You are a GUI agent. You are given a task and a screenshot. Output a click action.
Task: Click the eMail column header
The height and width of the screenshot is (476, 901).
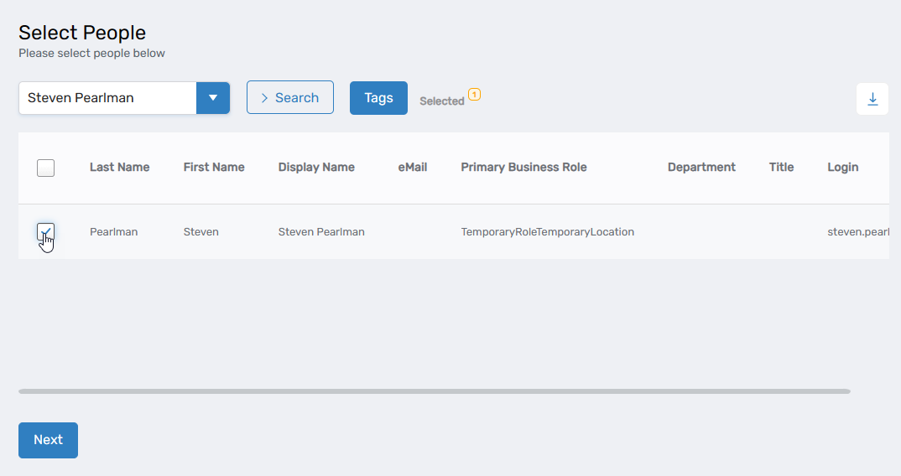point(412,168)
